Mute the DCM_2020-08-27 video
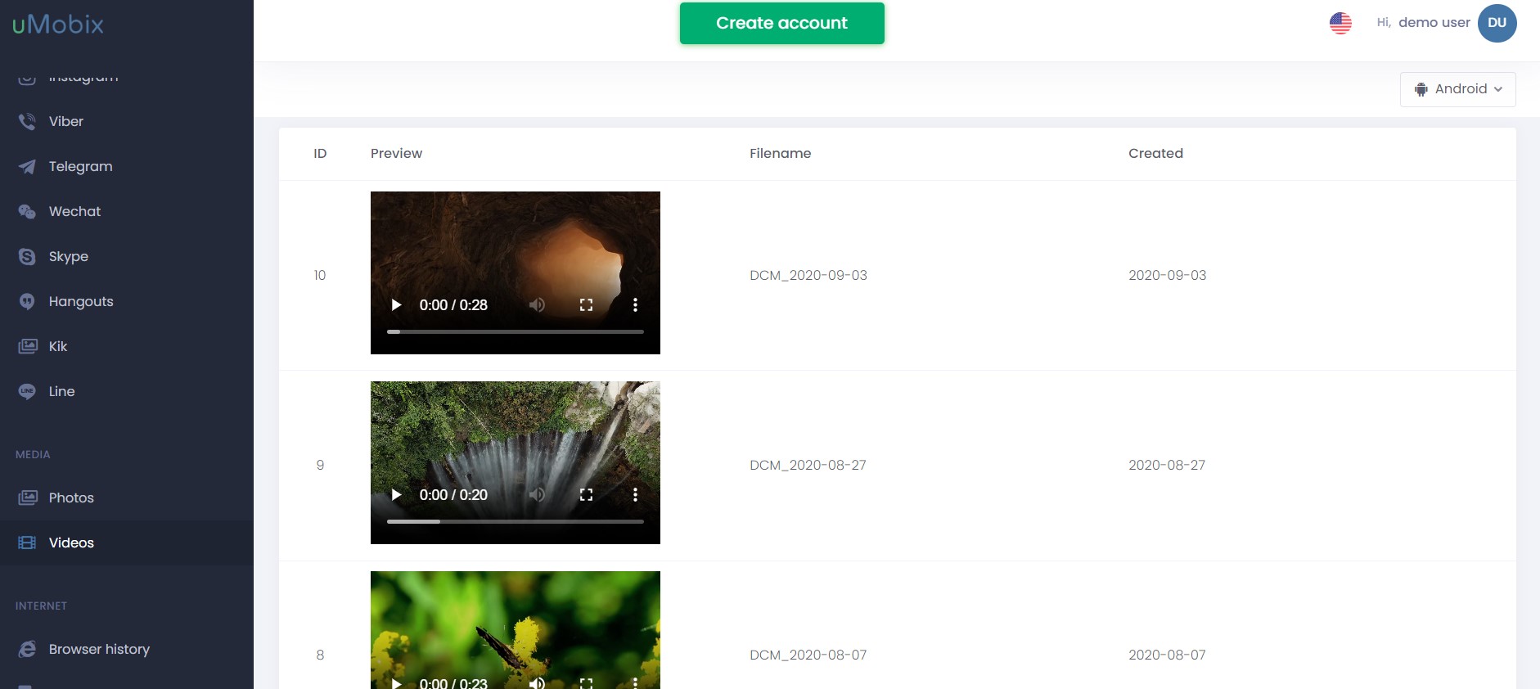Screen dimensions: 1540x689 [537, 495]
